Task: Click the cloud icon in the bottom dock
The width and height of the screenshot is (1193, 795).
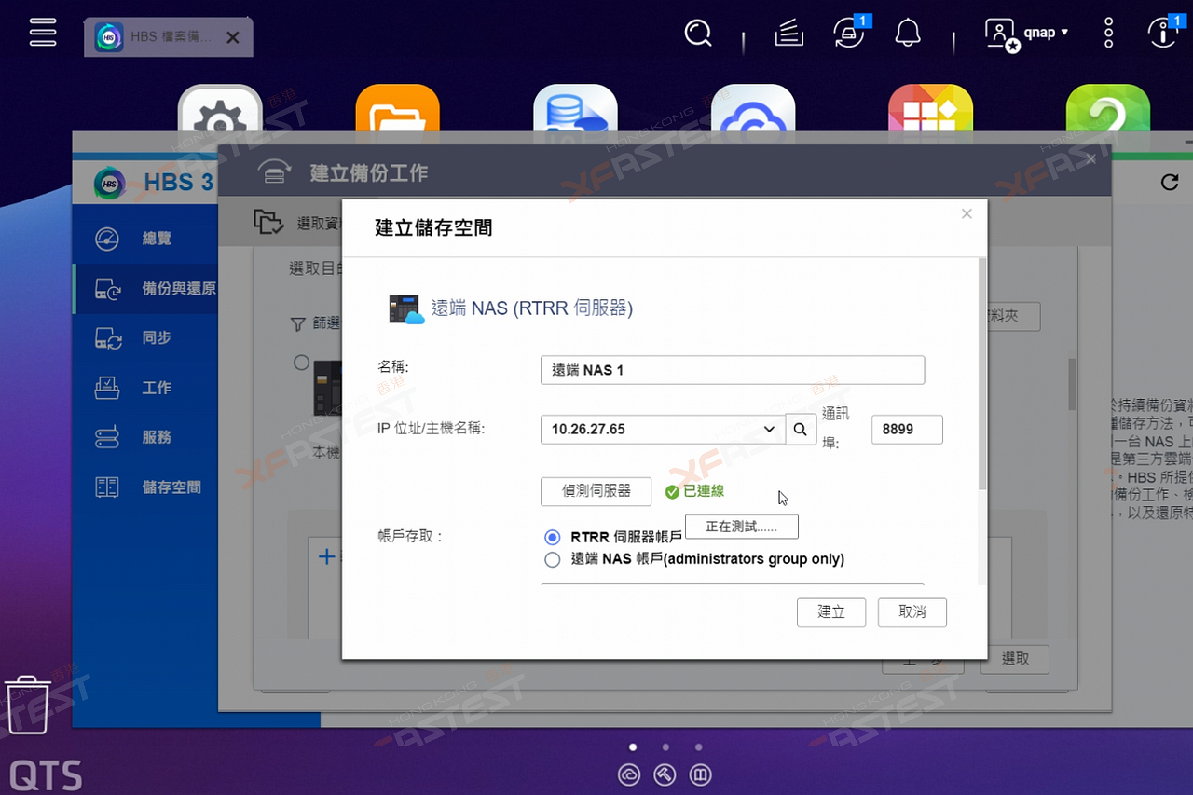Action: tap(629, 774)
